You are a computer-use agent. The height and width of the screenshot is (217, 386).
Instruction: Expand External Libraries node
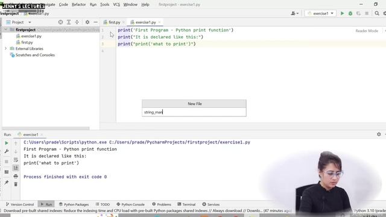click(x=5, y=48)
